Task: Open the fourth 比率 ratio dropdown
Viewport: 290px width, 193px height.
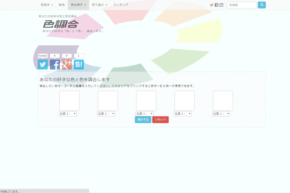Action: click(183, 114)
